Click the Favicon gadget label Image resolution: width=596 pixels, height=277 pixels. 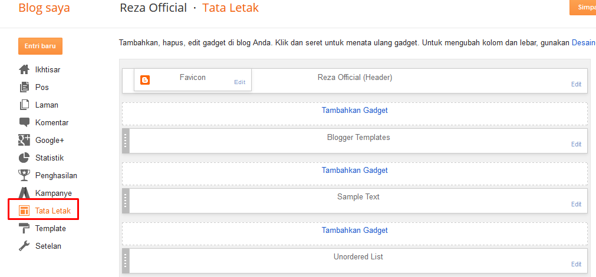193,78
